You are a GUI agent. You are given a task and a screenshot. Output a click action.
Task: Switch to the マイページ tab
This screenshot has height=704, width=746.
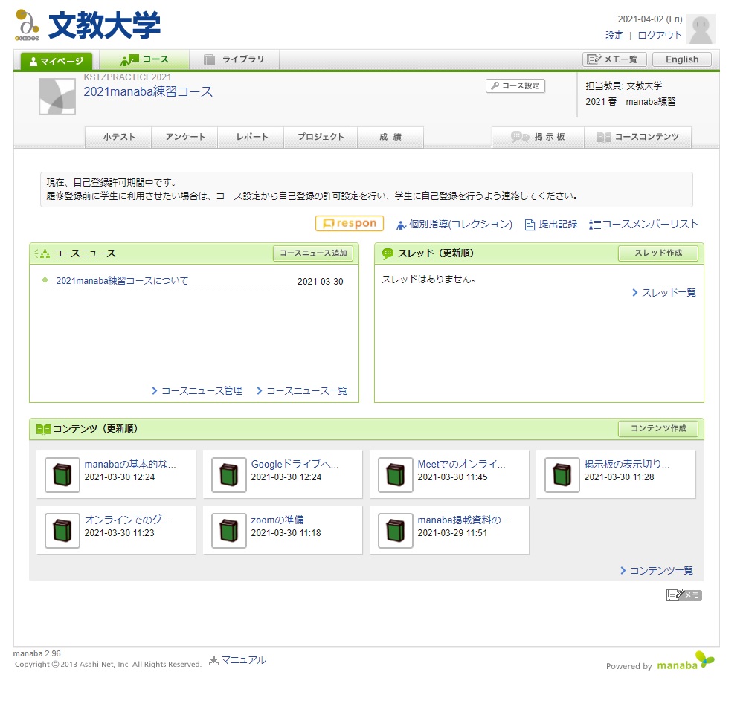56,61
